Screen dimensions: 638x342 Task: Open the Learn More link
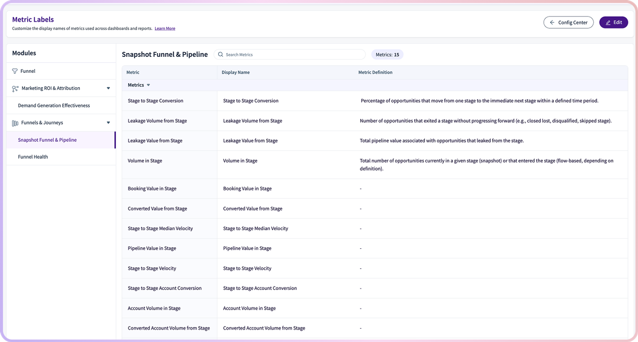pyautogui.click(x=165, y=29)
